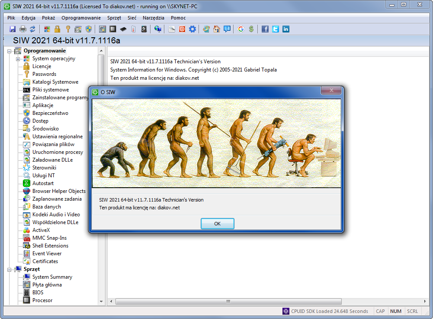
Task: Select BIOS tree item
Action: click(x=38, y=293)
